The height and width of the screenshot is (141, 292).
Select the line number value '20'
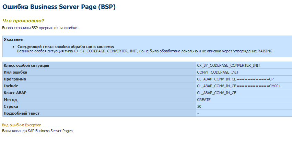[199, 106]
